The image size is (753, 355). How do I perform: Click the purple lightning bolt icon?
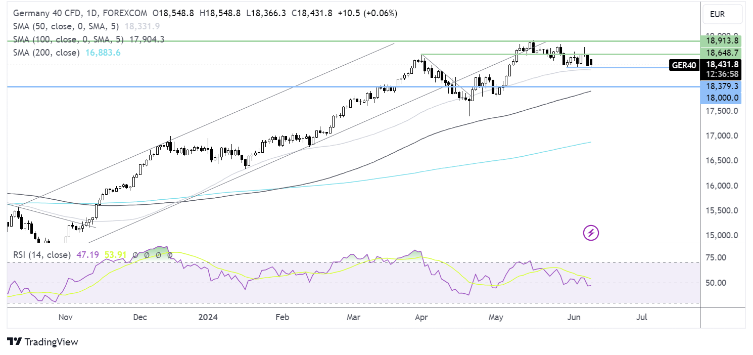(x=591, y=233)
